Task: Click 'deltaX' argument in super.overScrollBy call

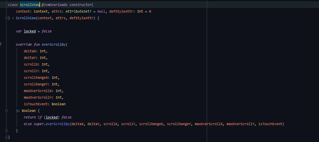Action: point(78,124)
